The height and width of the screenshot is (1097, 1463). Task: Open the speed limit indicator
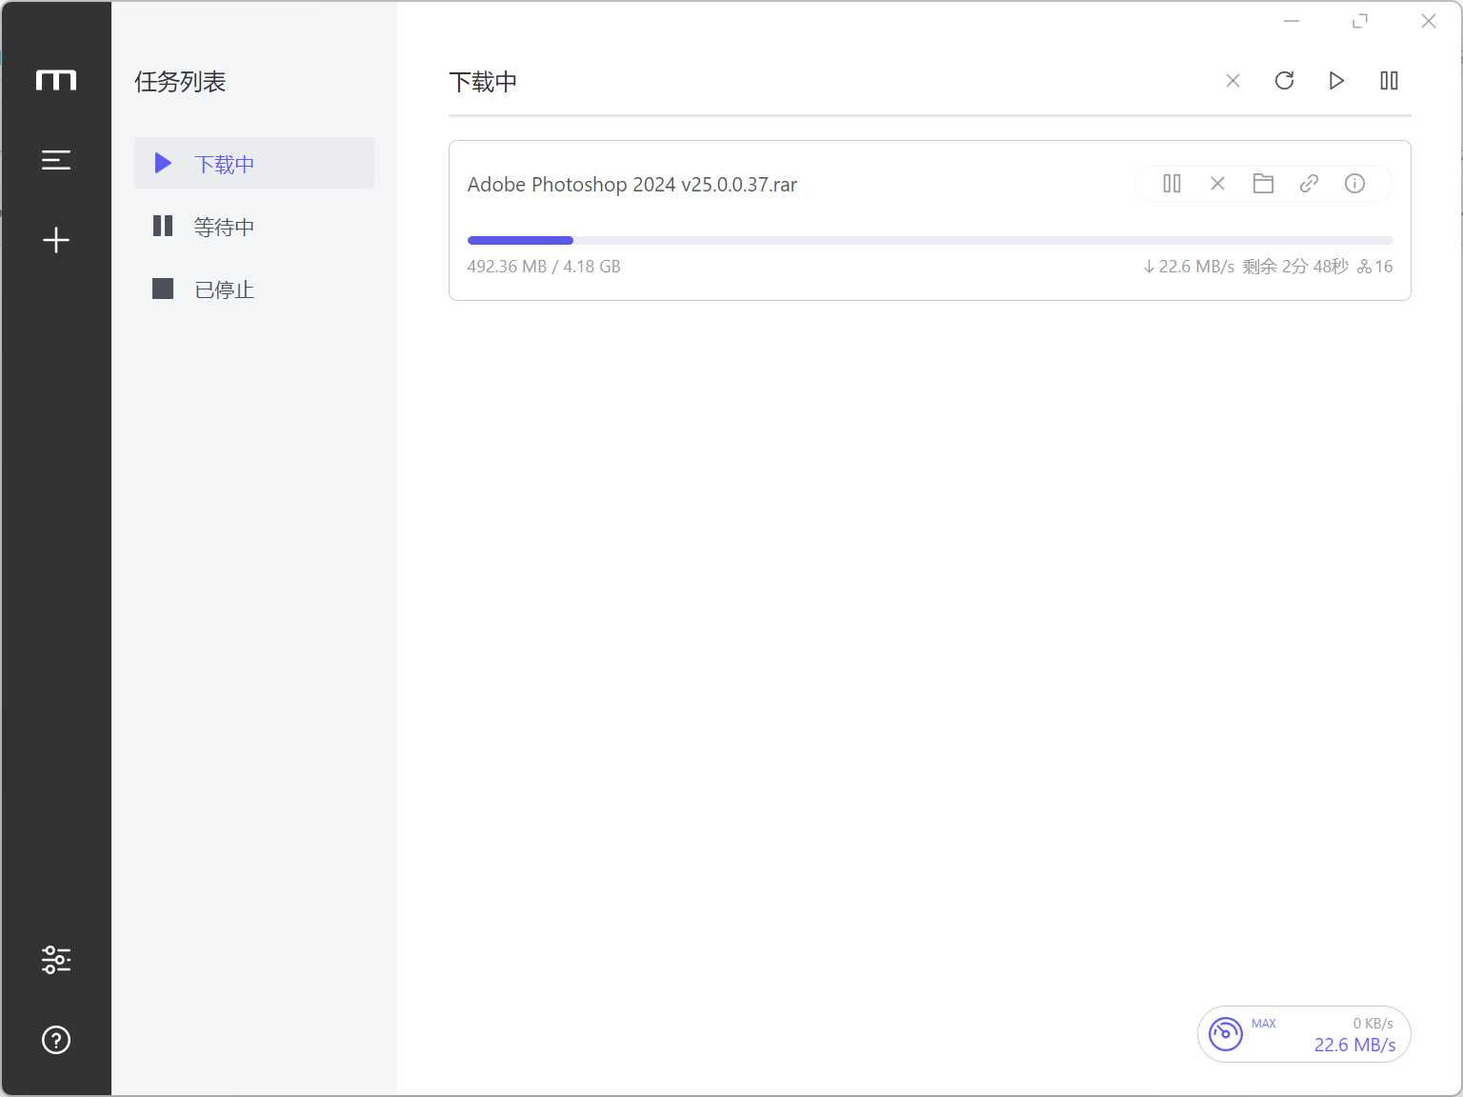pos(1303,1034)
